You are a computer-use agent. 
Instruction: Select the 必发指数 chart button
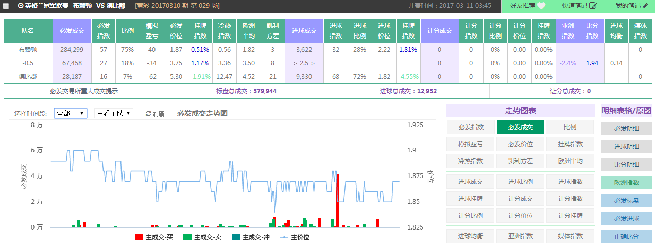471,127
